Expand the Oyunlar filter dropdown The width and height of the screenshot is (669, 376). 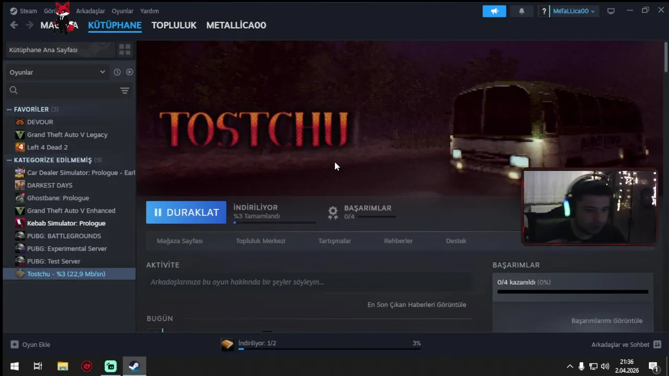tap(57, 72)
